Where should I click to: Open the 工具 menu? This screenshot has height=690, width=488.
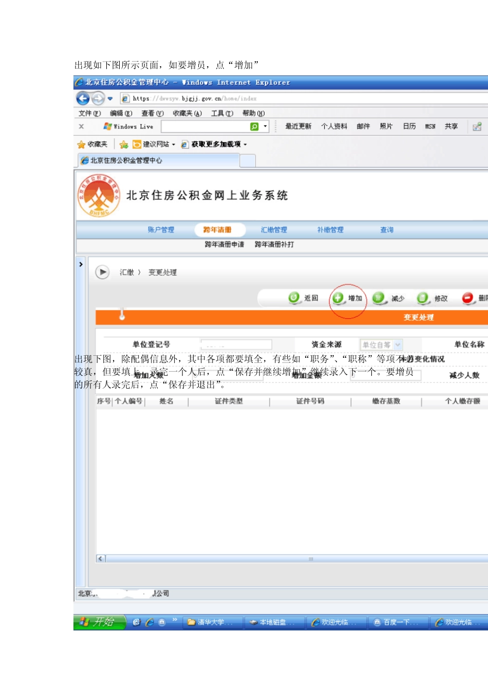click(222, 113)
